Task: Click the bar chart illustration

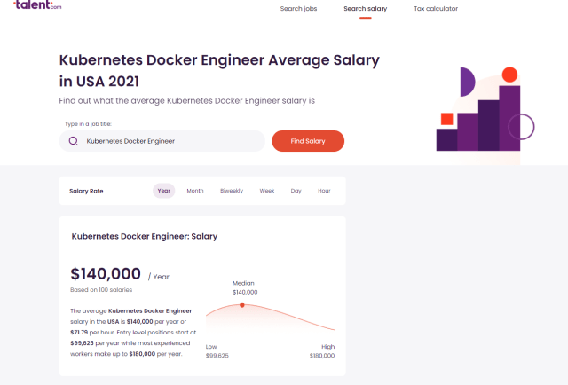Action: coord(485,109)
